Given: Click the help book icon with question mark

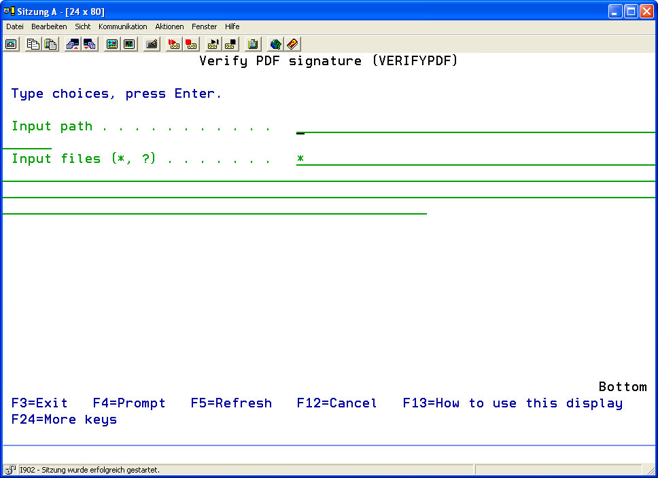Looking at the screenshot, I should [x=292, y=44].
